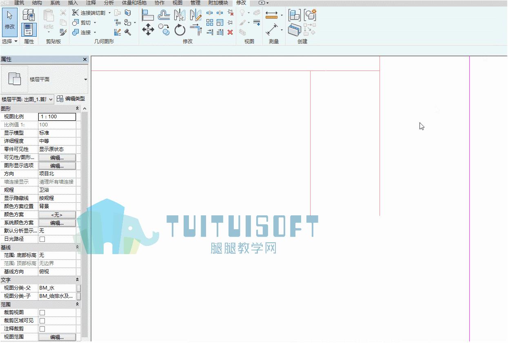
Task: Click the 颜色方案 <无> button
Action: click(57, 215)
